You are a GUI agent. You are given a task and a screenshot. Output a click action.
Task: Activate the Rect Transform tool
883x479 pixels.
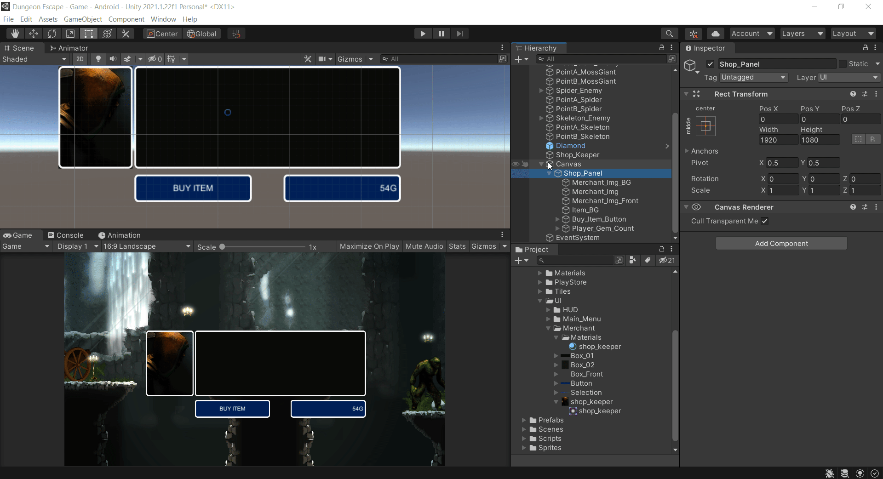[x=89, y=34]
